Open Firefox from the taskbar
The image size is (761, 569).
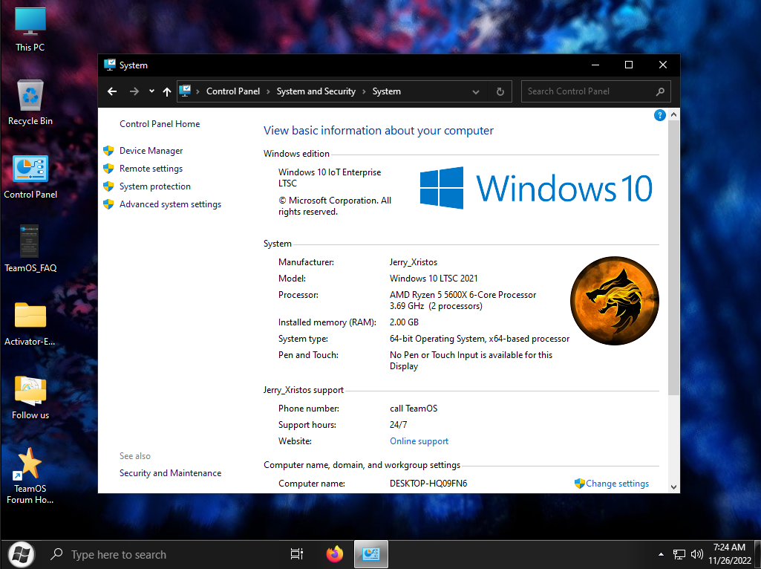[335, 554]
